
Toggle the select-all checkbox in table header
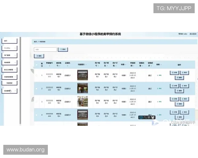(37, 65)
